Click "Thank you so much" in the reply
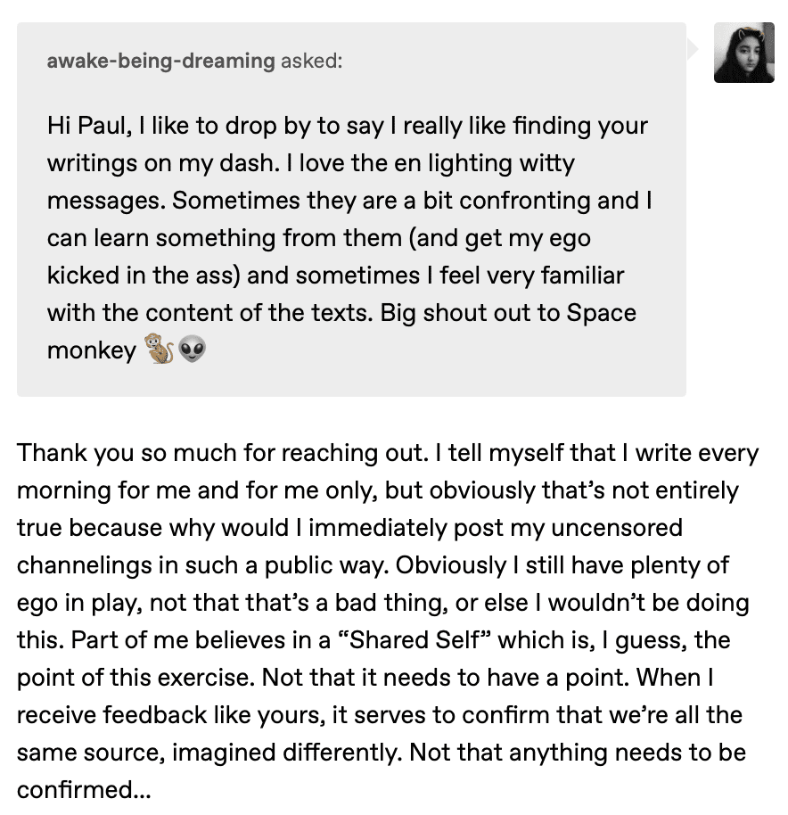Image resolution: width=788 pixels, height=815 pixels. click(127, 453)
